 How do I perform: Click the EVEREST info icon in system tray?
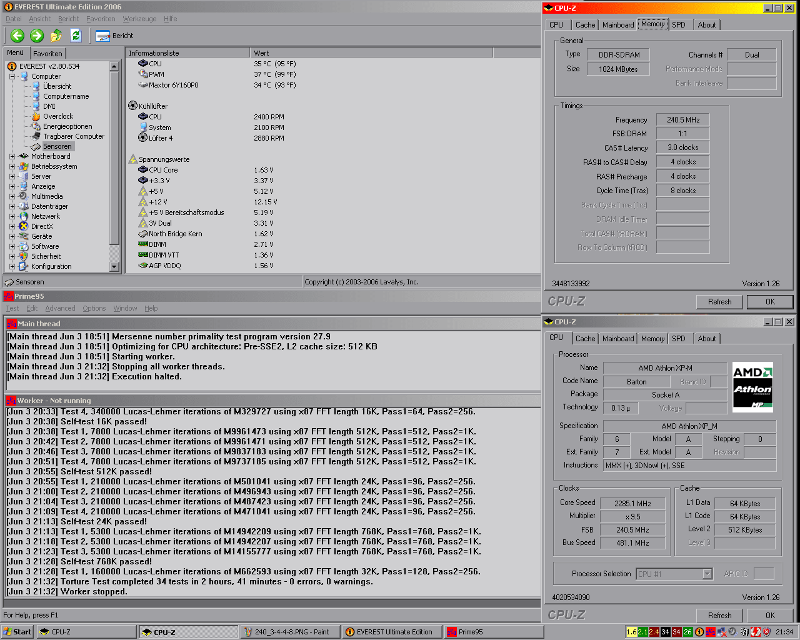point(699,632)
